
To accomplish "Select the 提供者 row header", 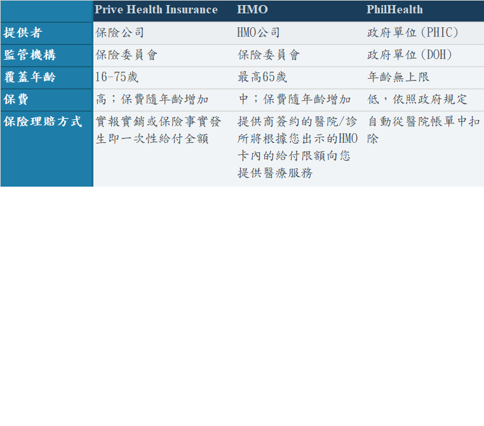I will point(23,33).
